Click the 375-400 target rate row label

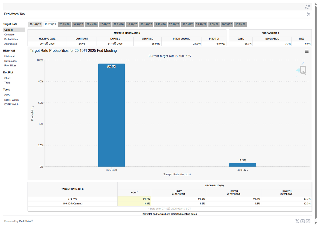(73, 199)
